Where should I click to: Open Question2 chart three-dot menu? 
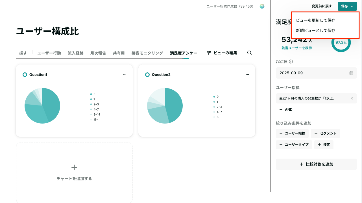tap(247, 75)
